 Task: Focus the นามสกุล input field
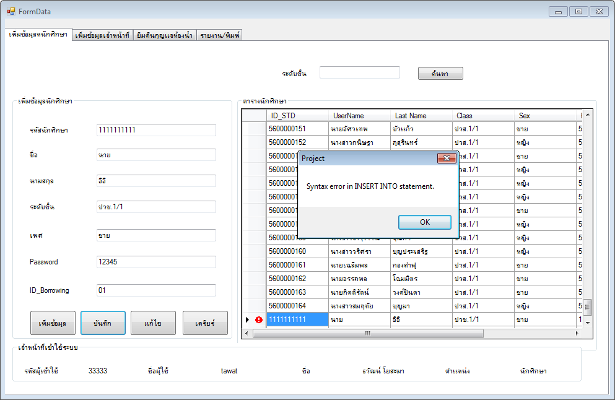coord(156,181)
